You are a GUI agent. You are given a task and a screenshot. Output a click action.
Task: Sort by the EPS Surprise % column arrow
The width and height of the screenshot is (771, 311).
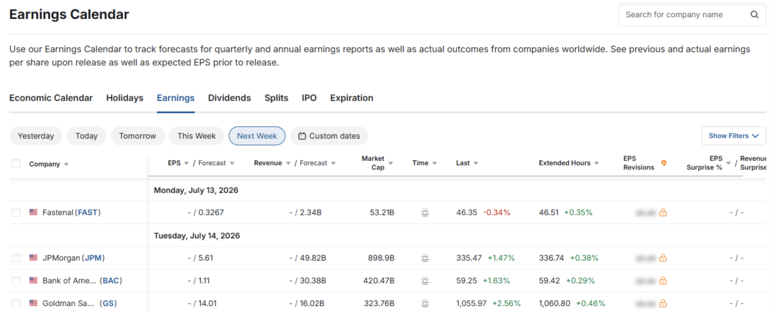tap(729, 163)
